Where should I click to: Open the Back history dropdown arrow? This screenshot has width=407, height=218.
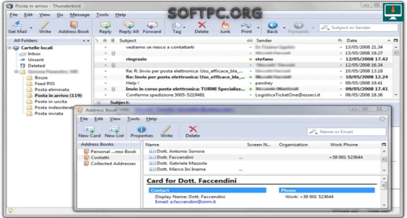click(x=284, y=27)
